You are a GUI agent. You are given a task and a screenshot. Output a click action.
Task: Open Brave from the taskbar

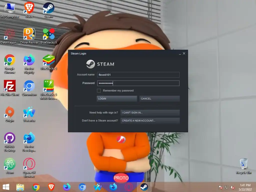[51, 187]
